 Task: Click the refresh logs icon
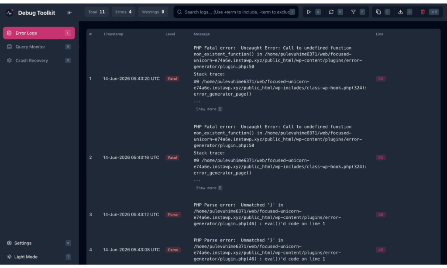pos(331,12)
